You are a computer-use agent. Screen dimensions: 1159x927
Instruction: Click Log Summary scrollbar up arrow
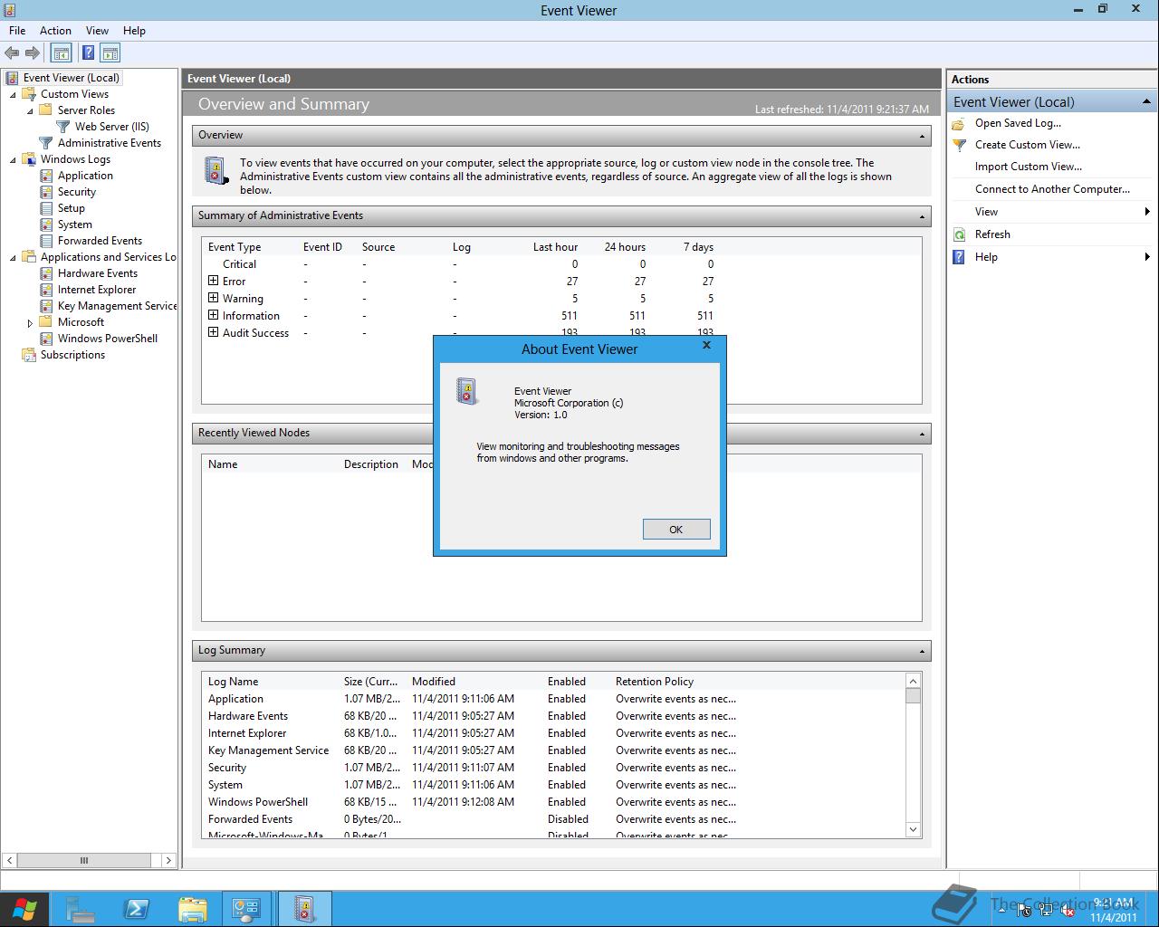click(x=913, y=681)
